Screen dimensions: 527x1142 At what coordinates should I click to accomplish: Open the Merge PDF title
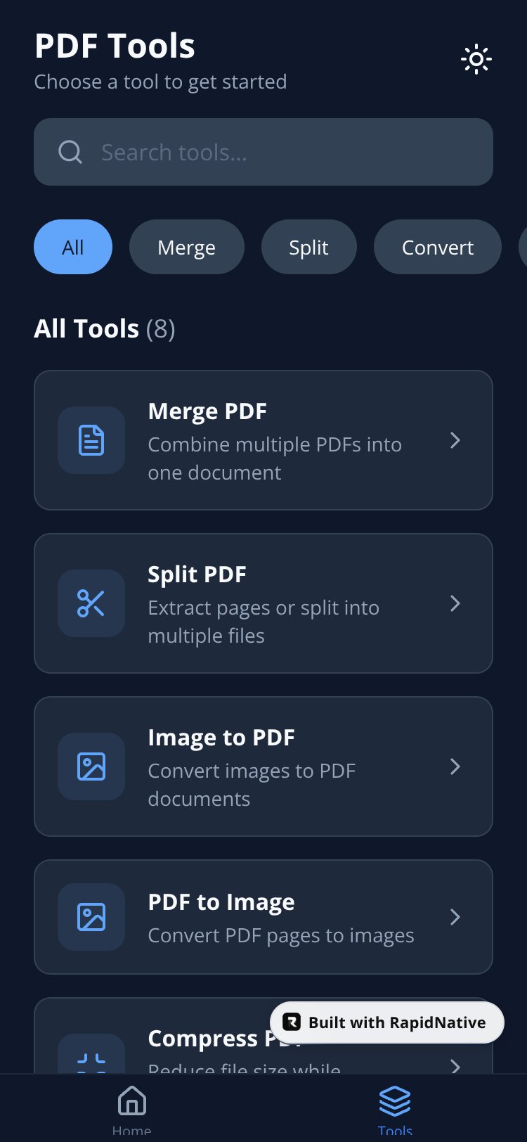[x=207, y=411]
